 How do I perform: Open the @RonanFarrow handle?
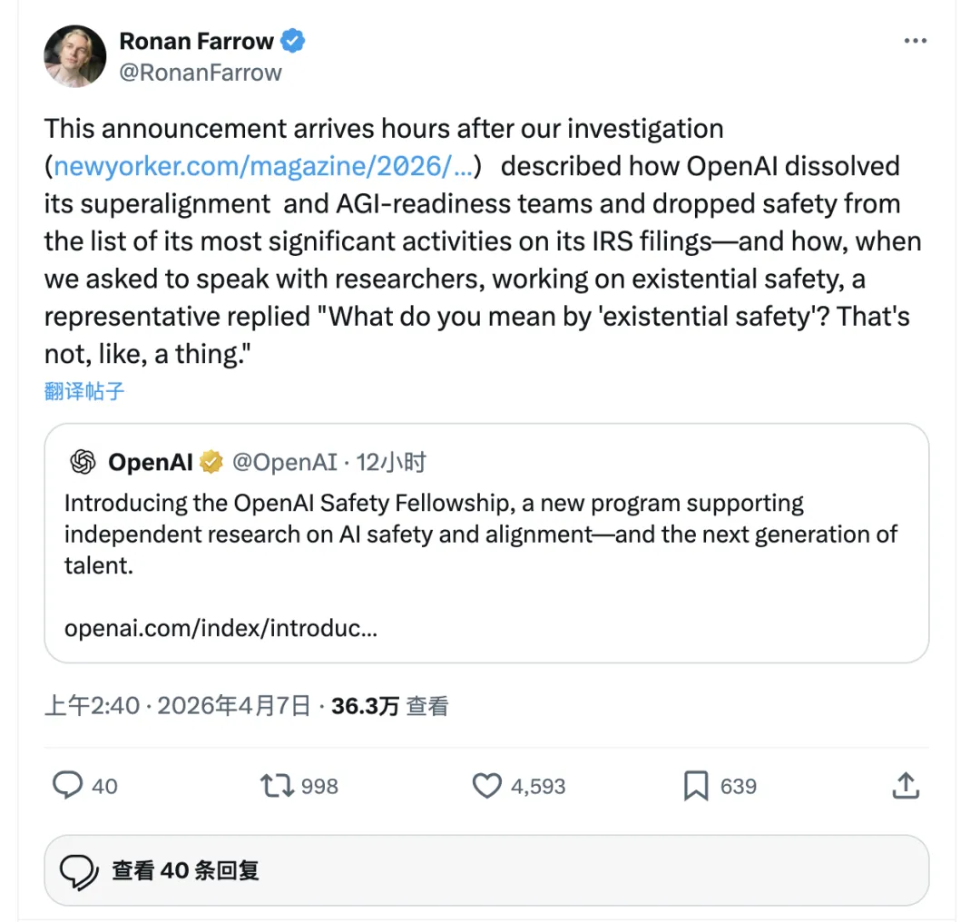pos(201,73)
